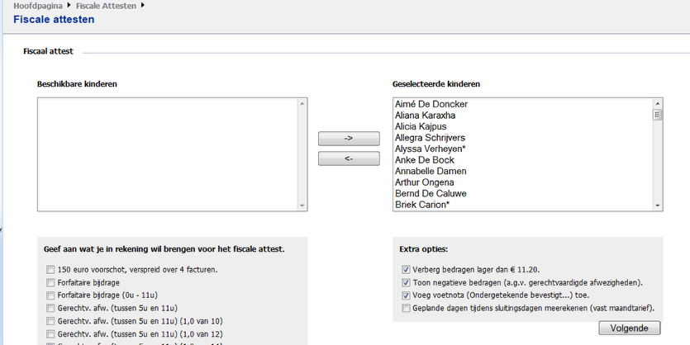Uncheck the Voeg voetnota option
This screenshot has height=345, width=690.
coord(406,295)
